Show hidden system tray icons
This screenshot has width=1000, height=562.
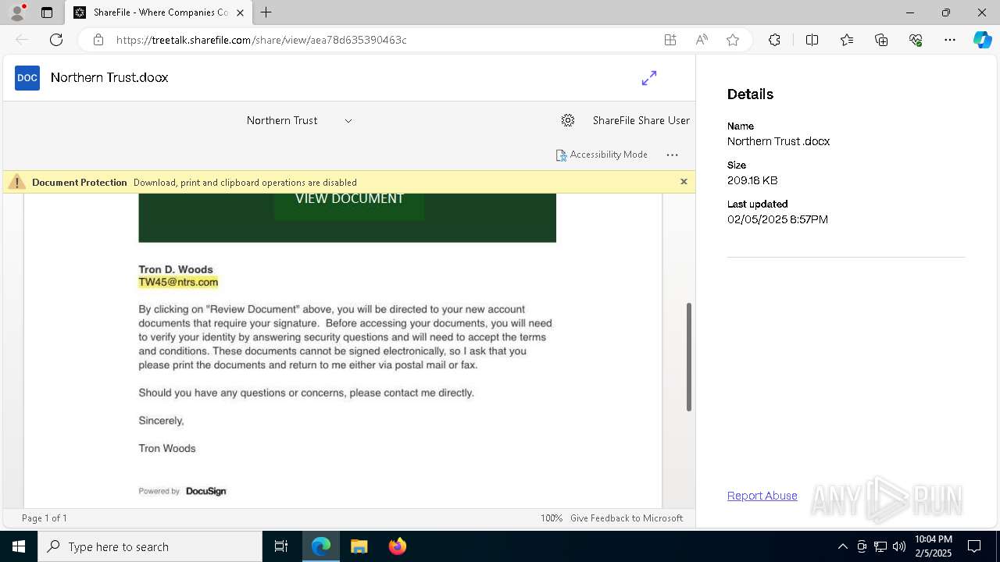[842, 546]
